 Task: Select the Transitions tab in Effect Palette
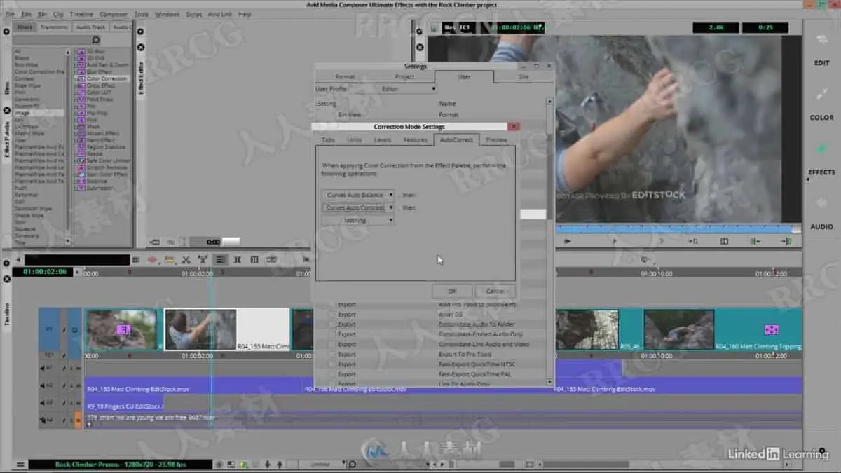click(x=55, y=27)
